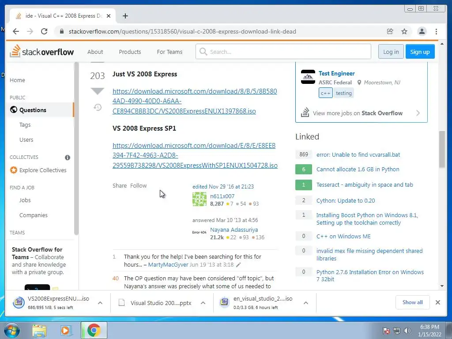Click the Log in button

click(391, 52)
